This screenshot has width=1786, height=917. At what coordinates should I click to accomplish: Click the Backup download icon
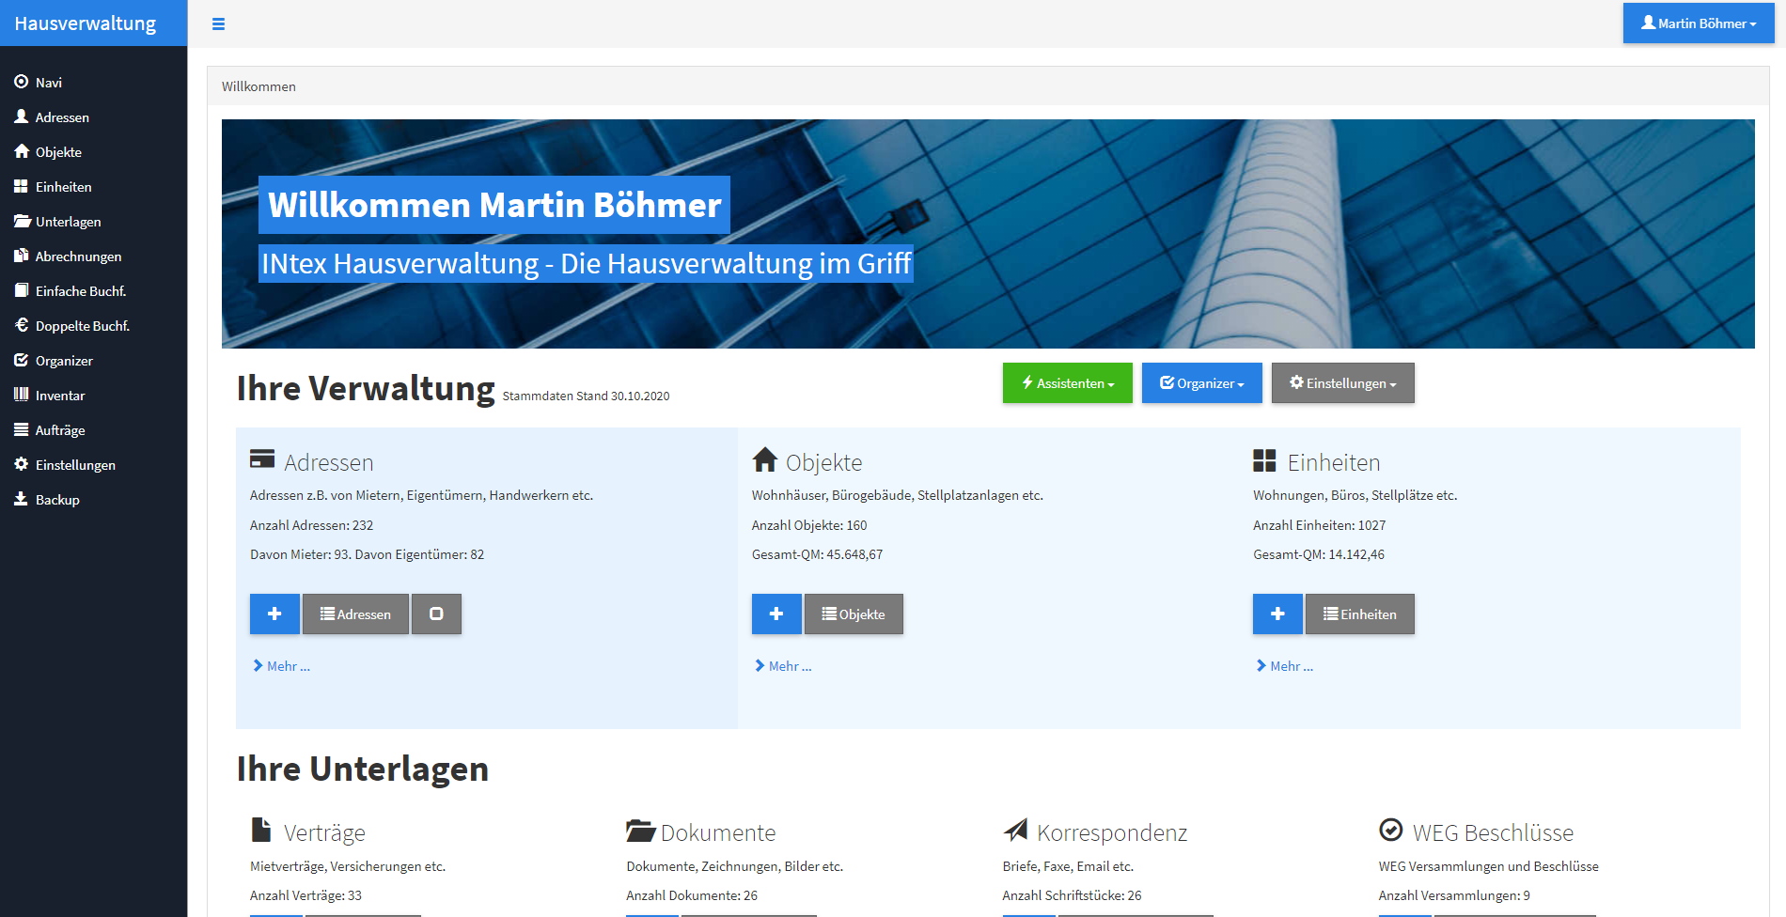(21, 499)
